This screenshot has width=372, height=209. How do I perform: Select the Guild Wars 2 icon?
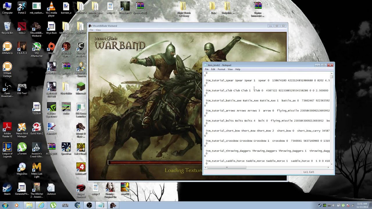36,129
